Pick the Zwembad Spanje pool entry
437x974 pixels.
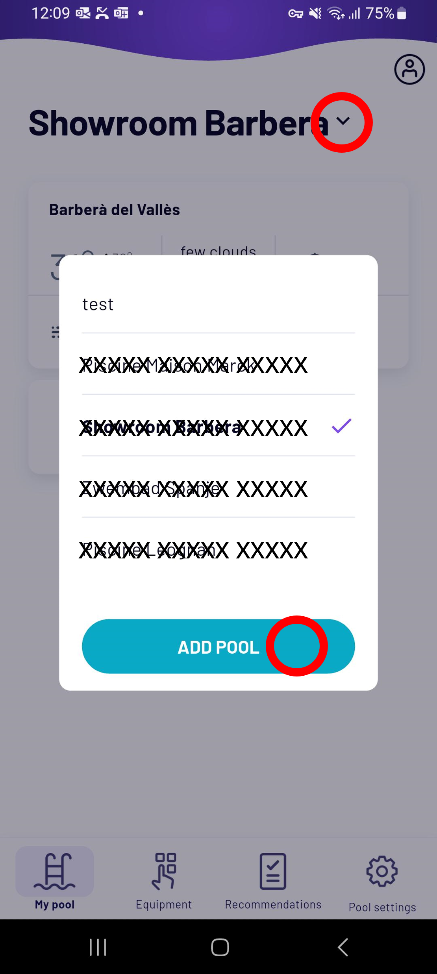[218, 488]
